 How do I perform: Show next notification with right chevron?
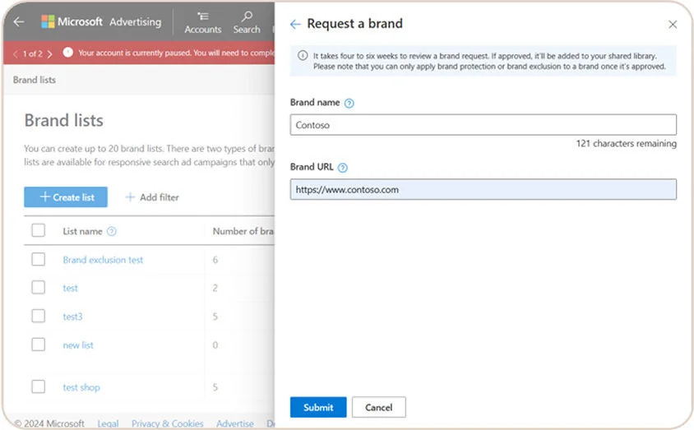tap(50, 53)
